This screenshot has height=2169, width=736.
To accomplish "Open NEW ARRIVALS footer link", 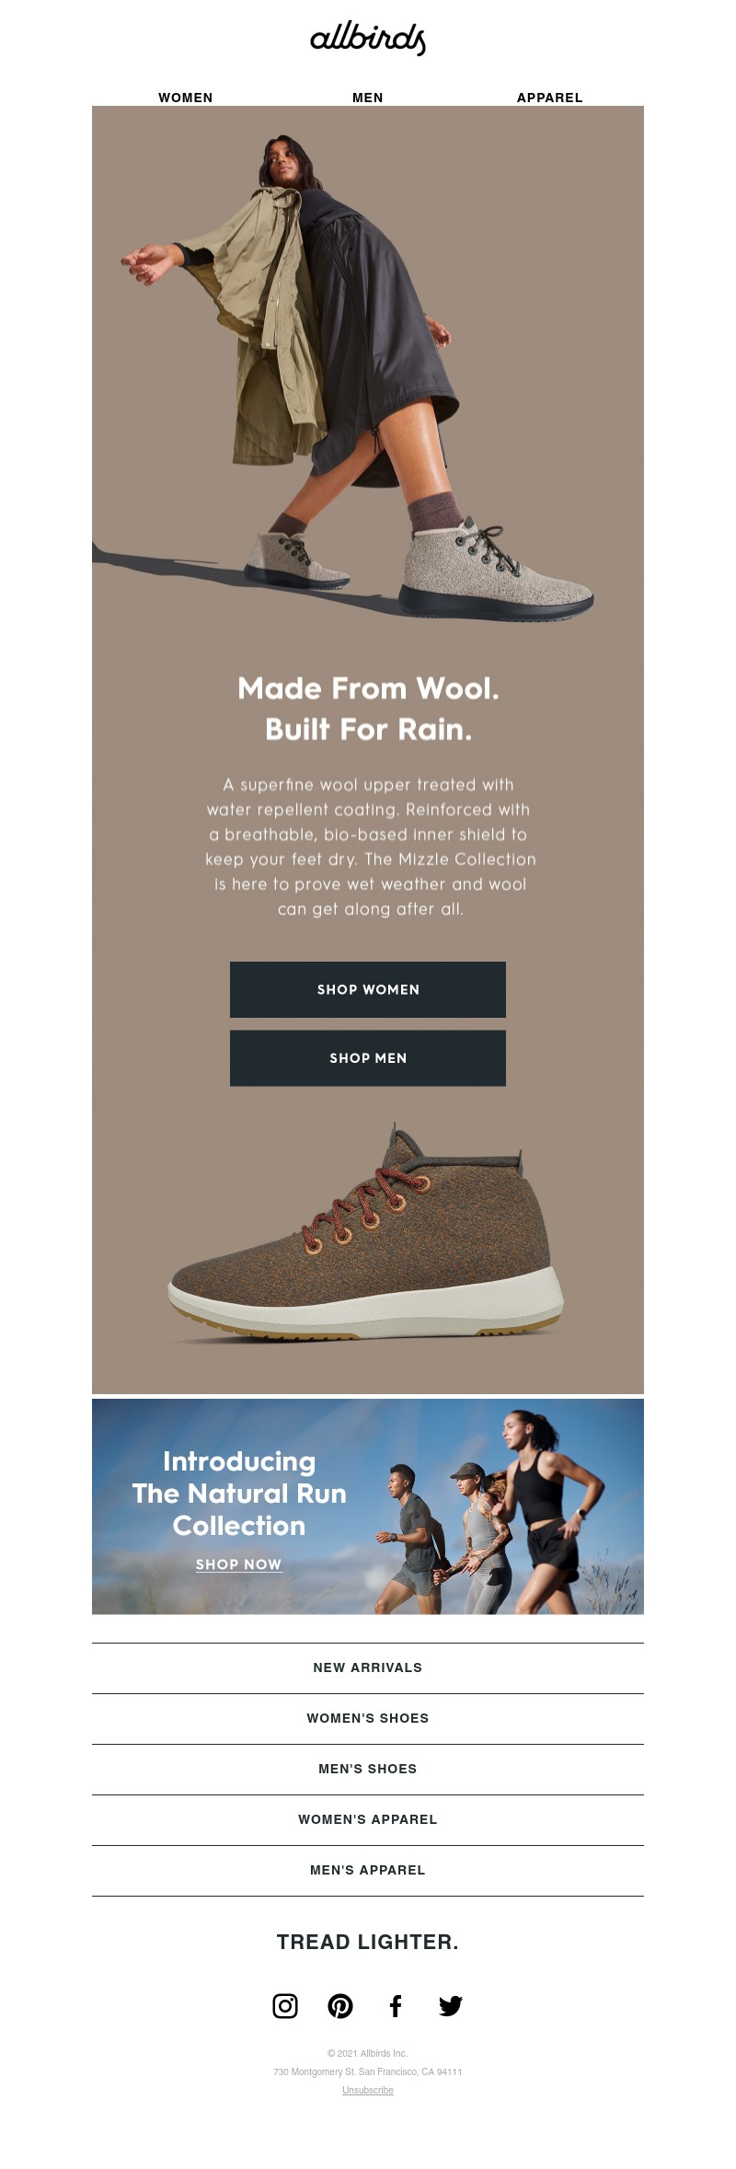I will click(368, 1667).
